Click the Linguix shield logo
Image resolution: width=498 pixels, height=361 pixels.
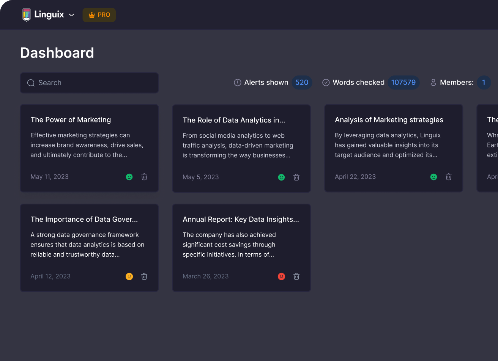pos(26,15)
